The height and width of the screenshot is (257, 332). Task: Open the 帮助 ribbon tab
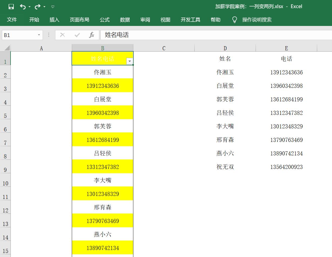215,19
